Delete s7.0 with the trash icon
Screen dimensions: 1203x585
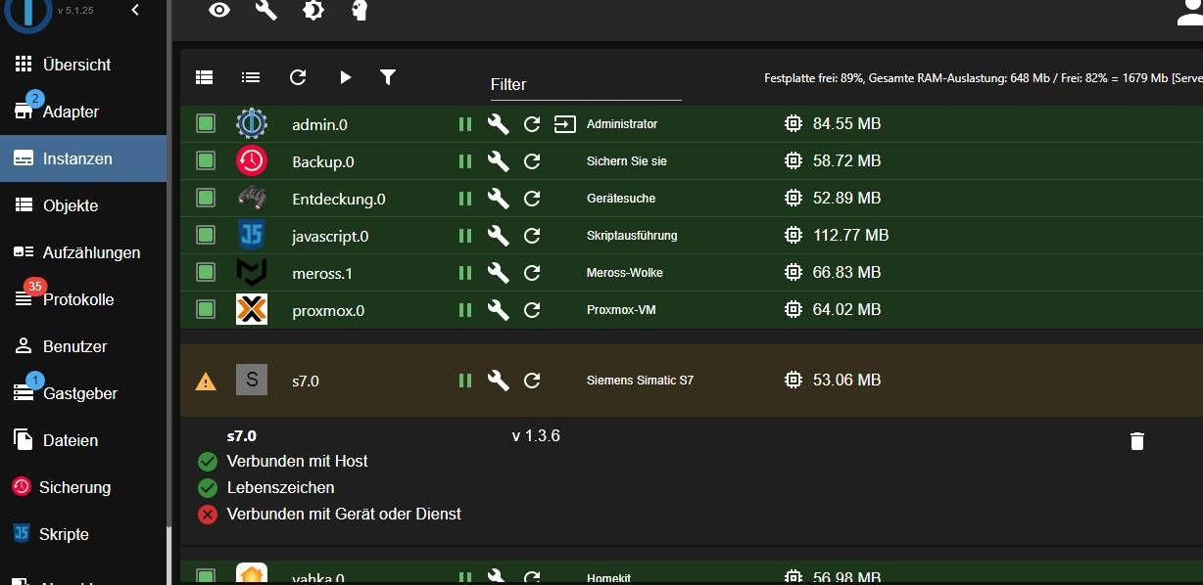[x=1136, y=441]
